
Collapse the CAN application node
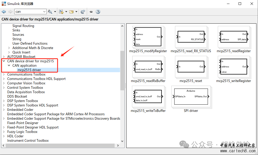9,65
